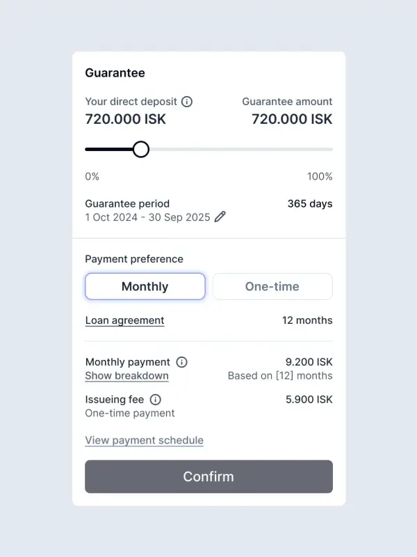
Task: Click the info icon beside Issueing fee
Action: pos(156,400)
